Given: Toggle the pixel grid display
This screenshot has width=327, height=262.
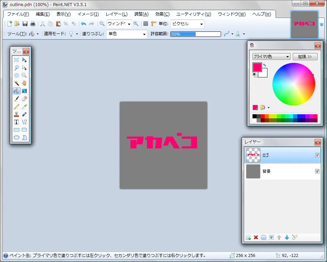Looking at the screenshot, I should point(146,24).
